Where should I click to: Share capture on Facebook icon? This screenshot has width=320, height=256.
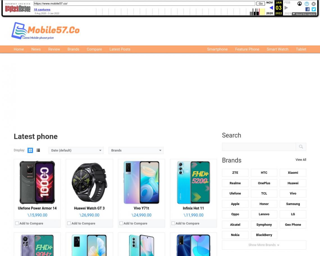(x=307, y=9)
